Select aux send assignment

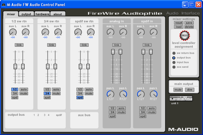[174, 67]
